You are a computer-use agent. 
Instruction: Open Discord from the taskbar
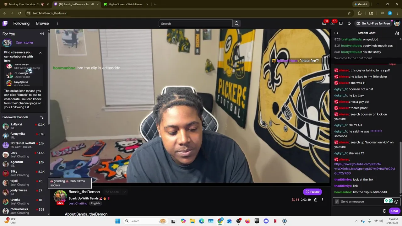point(266,221)
